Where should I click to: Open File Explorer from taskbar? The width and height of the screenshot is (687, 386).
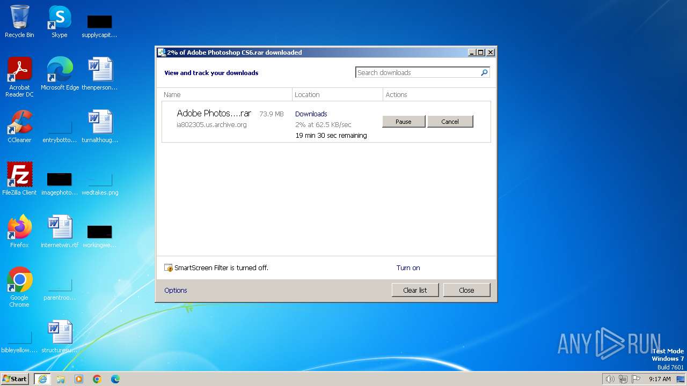pos(61,379)
